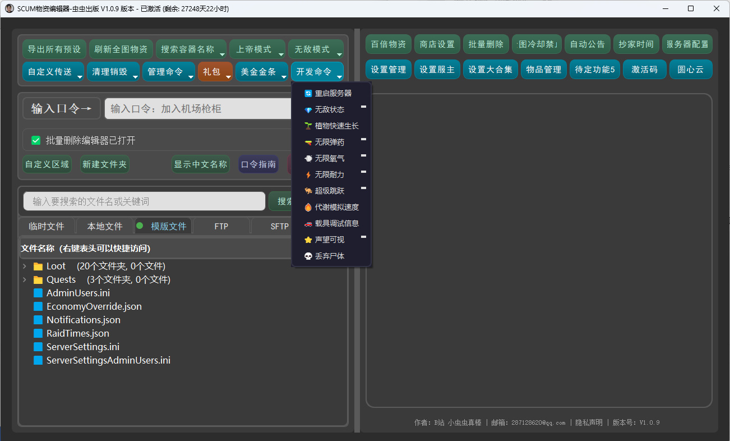Toggle the 无限弹药 switch indicator
Screen dimensions: 730x441
pyautogui.click(x=363, y=139)
